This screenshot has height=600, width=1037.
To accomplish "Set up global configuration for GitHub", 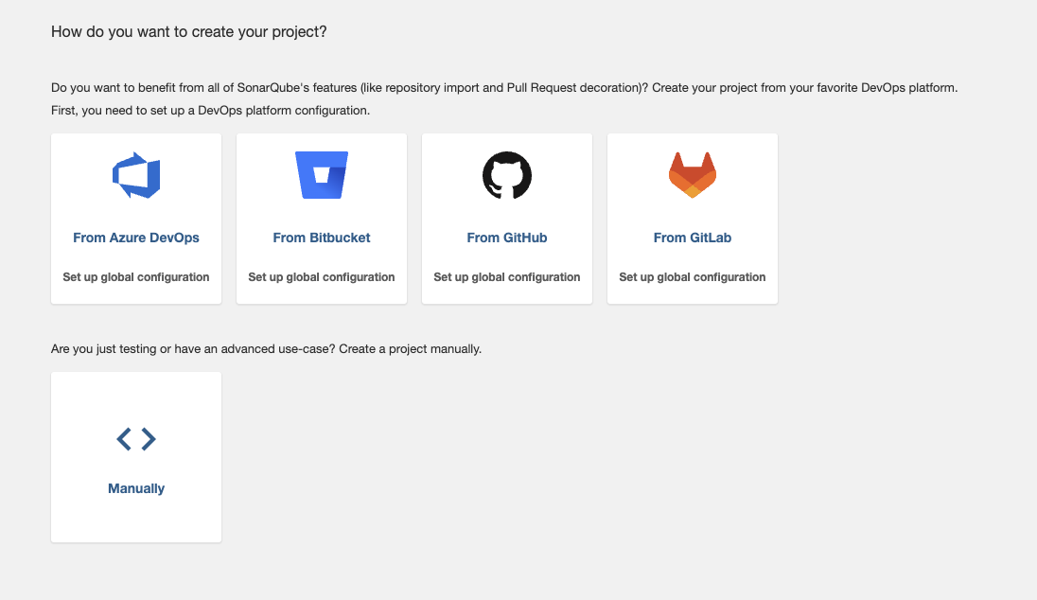I will tap(506, 277).
